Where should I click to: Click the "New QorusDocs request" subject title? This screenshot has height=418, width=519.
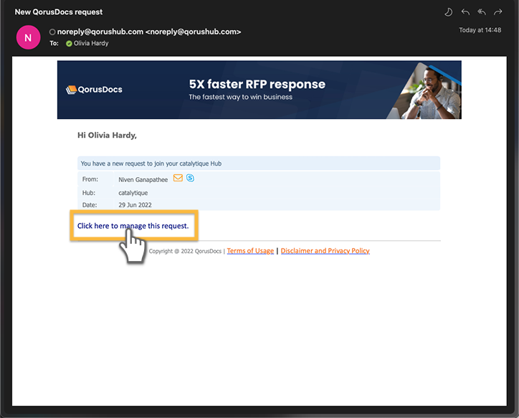tap(59, 12)
